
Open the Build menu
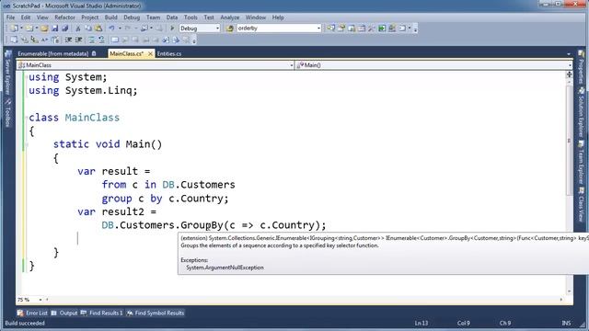point(110,17)
